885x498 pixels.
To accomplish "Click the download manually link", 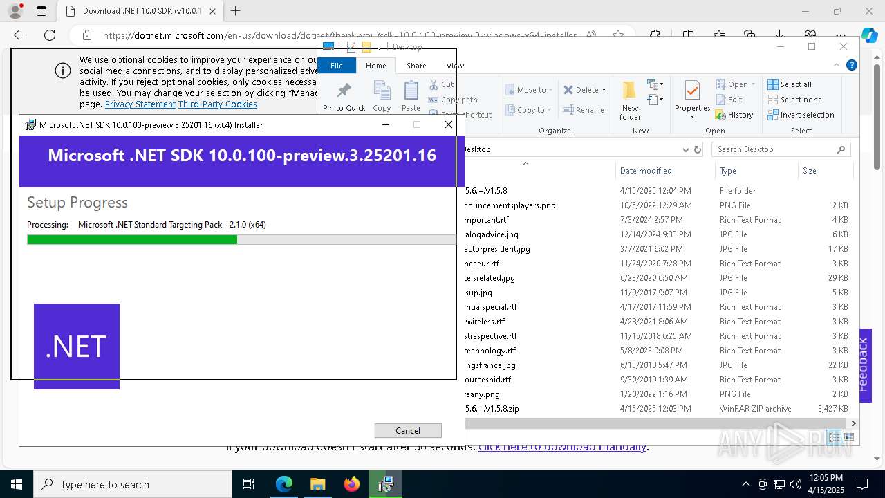I will [x=562, y=446].
